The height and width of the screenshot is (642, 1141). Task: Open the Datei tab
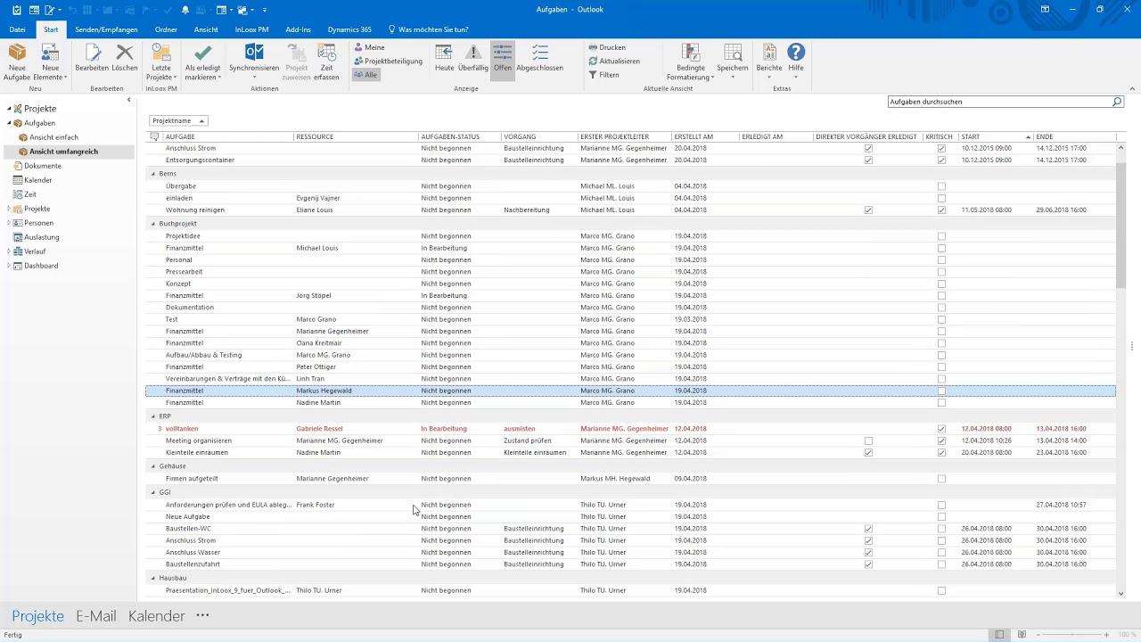17,29
